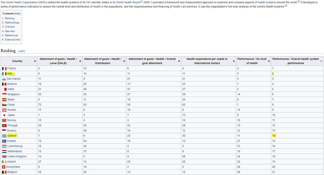Click the Ranking section heading

8,51
